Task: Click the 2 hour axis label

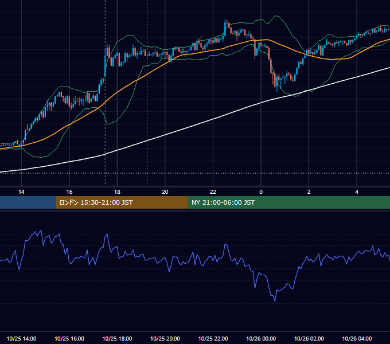Action: [x=309, y=192]
